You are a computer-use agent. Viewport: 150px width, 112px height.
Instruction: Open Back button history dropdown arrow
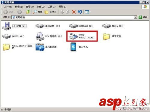point(15,12)
